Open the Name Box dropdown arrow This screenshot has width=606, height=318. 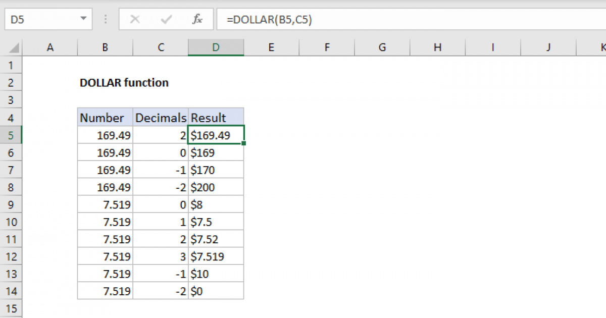tap(83, 20)
